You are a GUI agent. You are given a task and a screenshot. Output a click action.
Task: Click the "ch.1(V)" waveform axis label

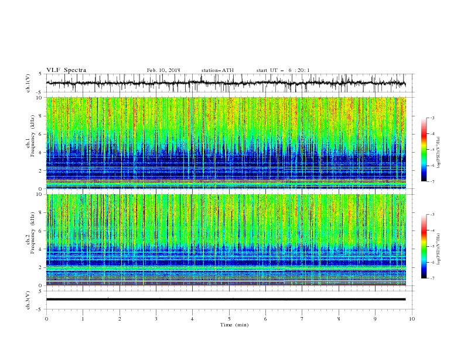tap(28, 83)
